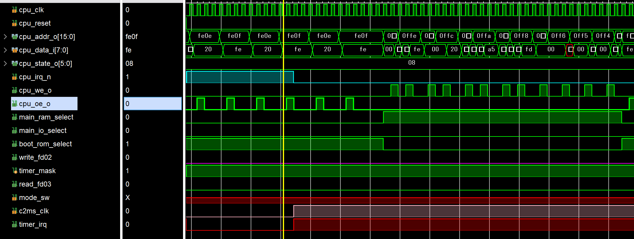634x239 pixels.
Task: Click the a5 segment in data waveform
Action: click(x=491, y=49)
